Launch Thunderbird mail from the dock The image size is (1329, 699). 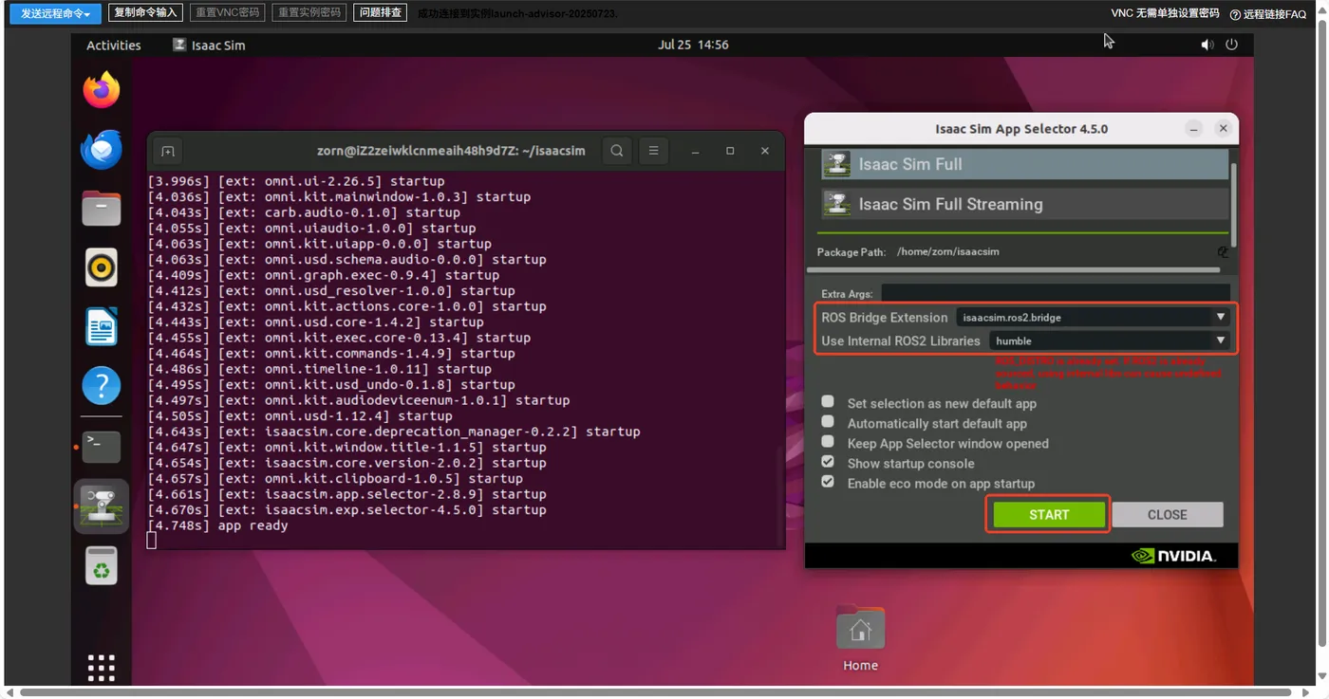tap(101, 150)
